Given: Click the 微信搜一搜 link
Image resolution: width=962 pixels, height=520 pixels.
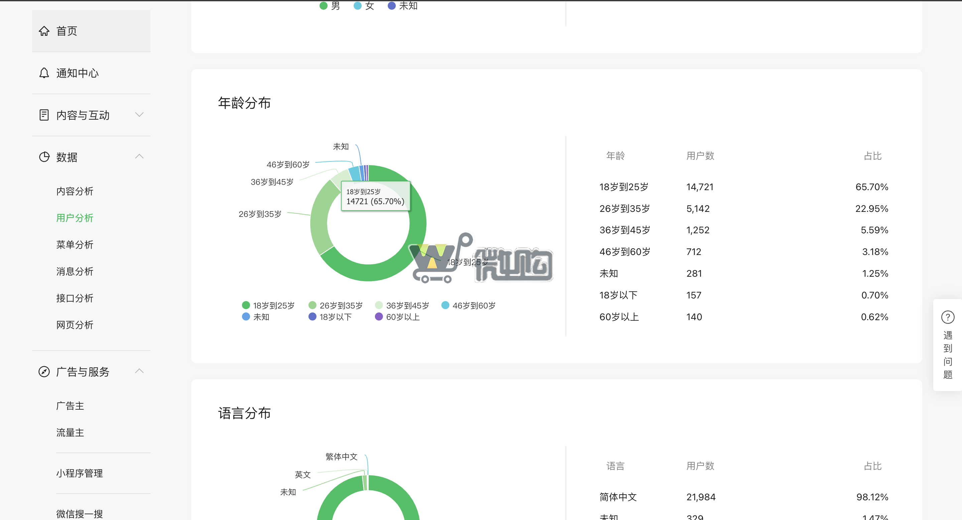Looking at the screenshot, I should 79,513.
